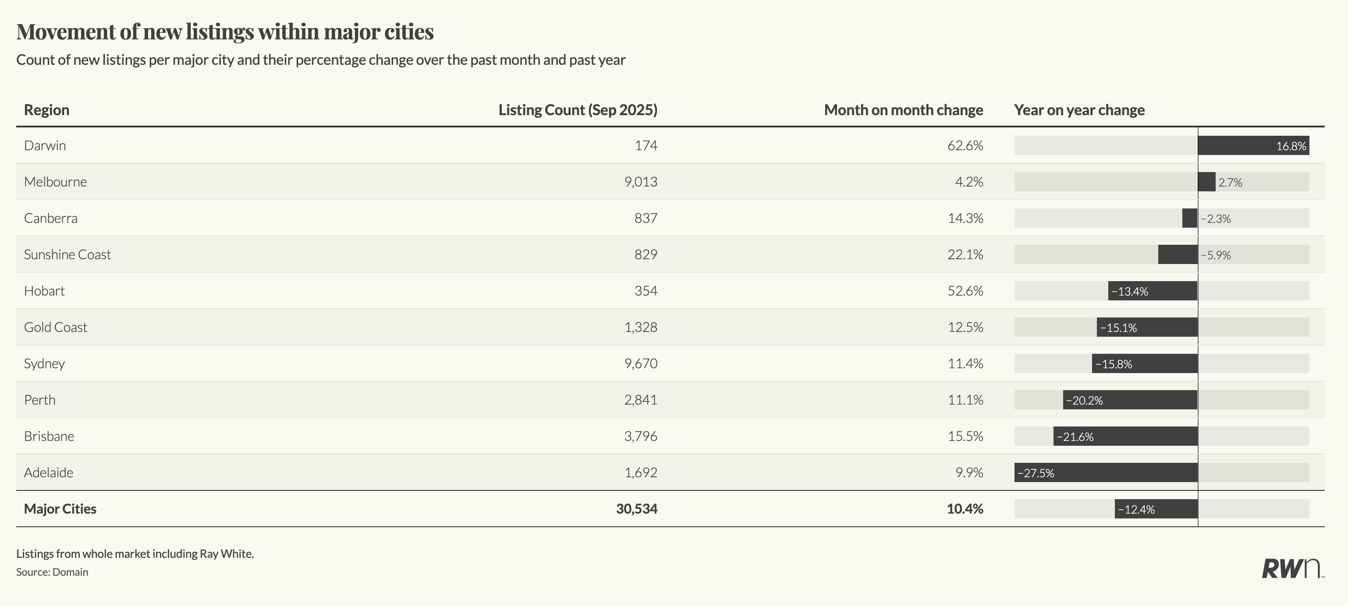Select the Major Cities total row label

tap(60, 509)
